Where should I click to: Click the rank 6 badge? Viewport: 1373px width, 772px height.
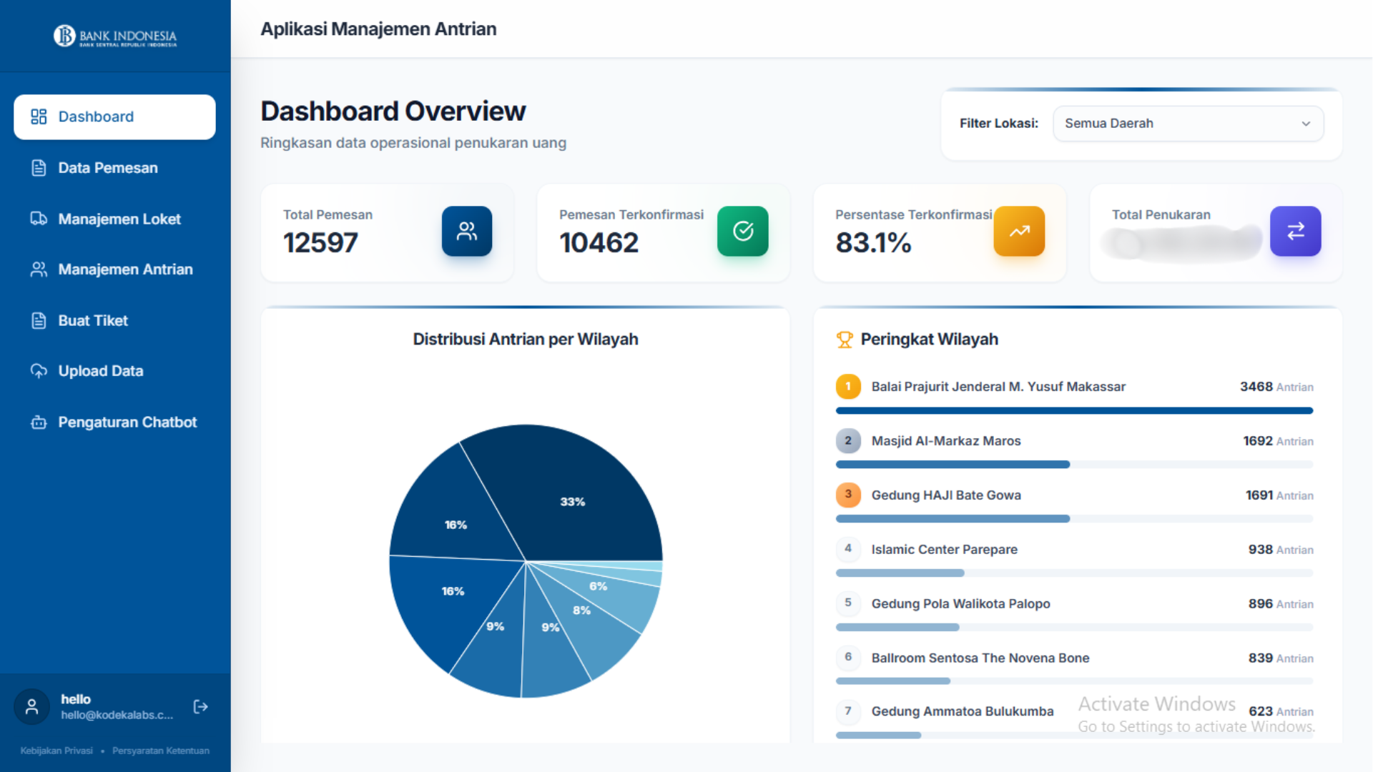click(848, 658)
